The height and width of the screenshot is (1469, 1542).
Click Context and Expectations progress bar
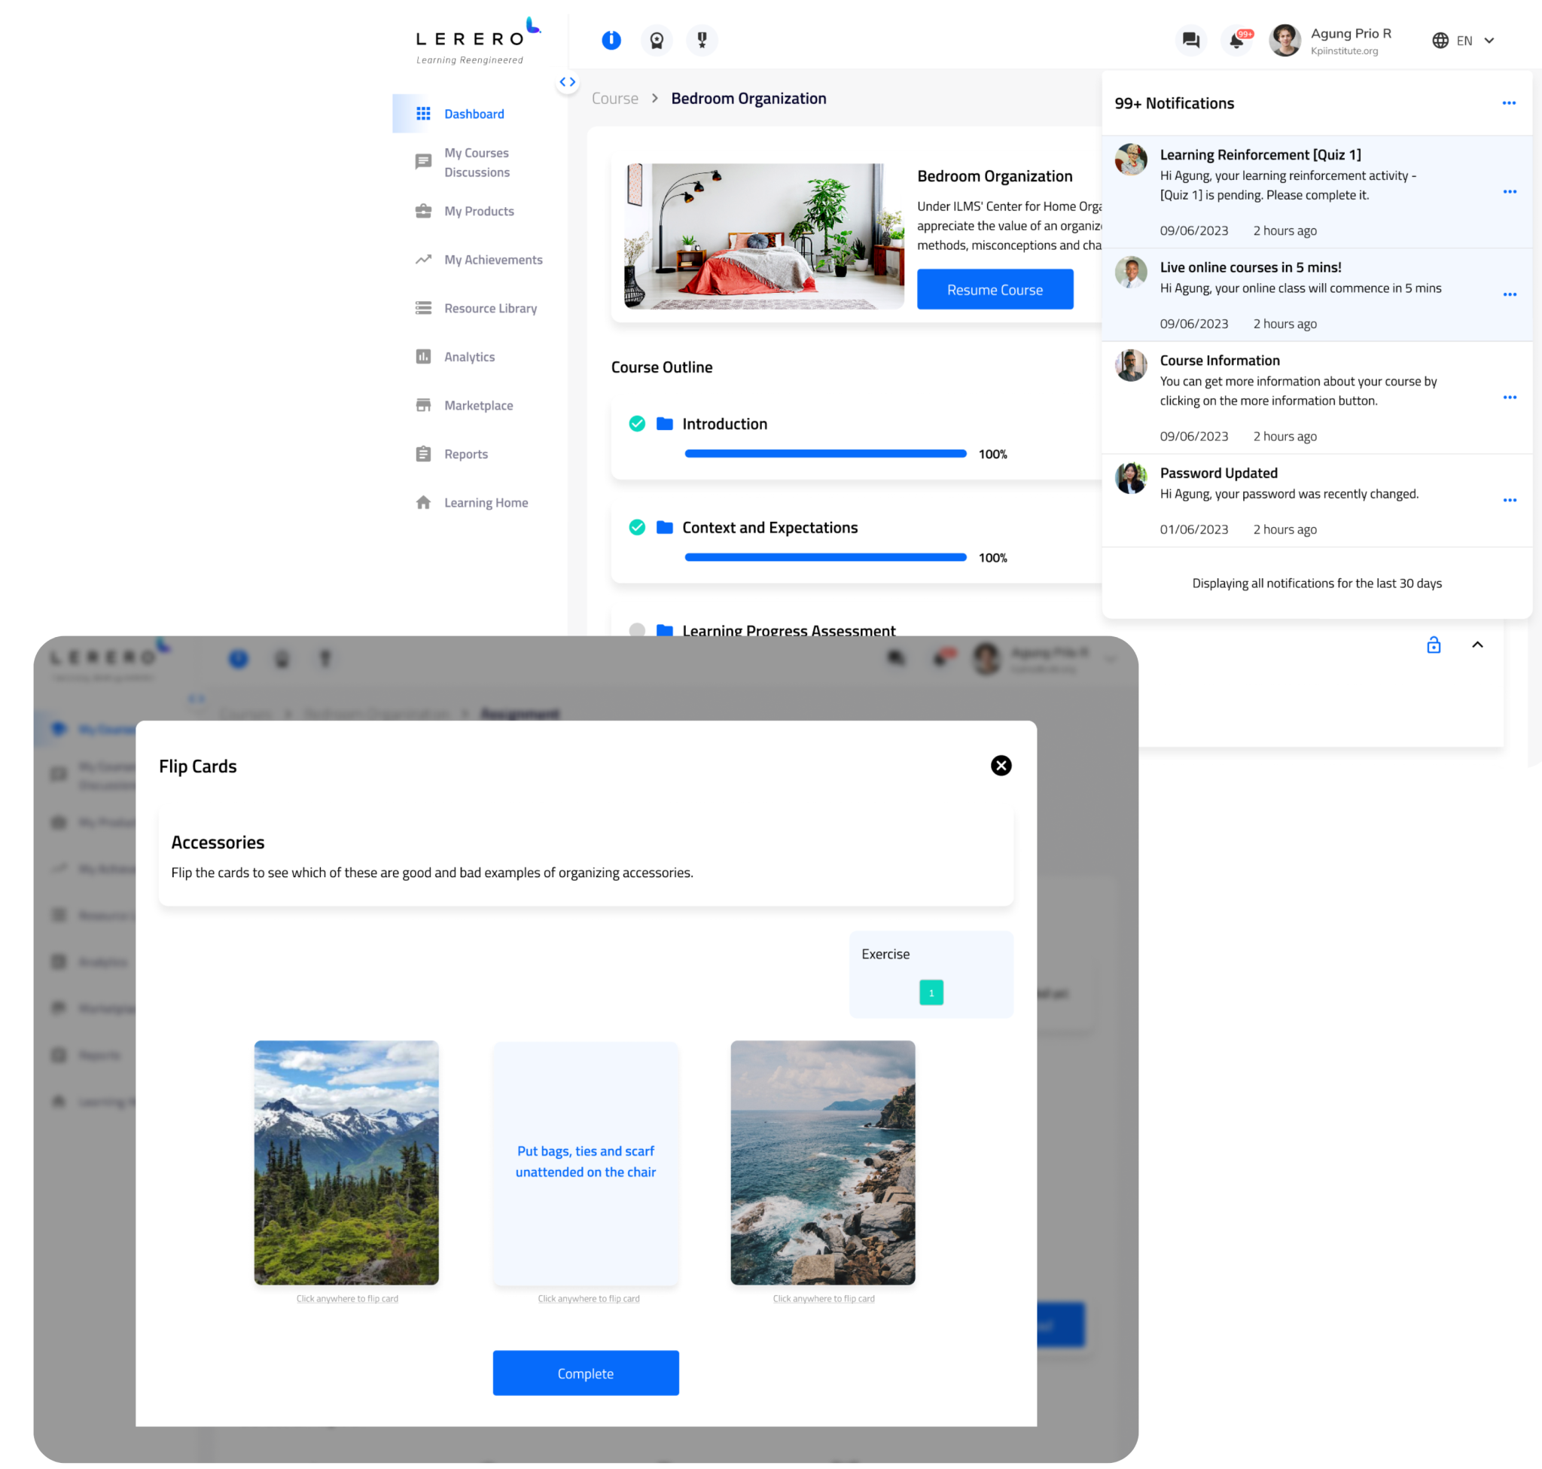[824, 556]
